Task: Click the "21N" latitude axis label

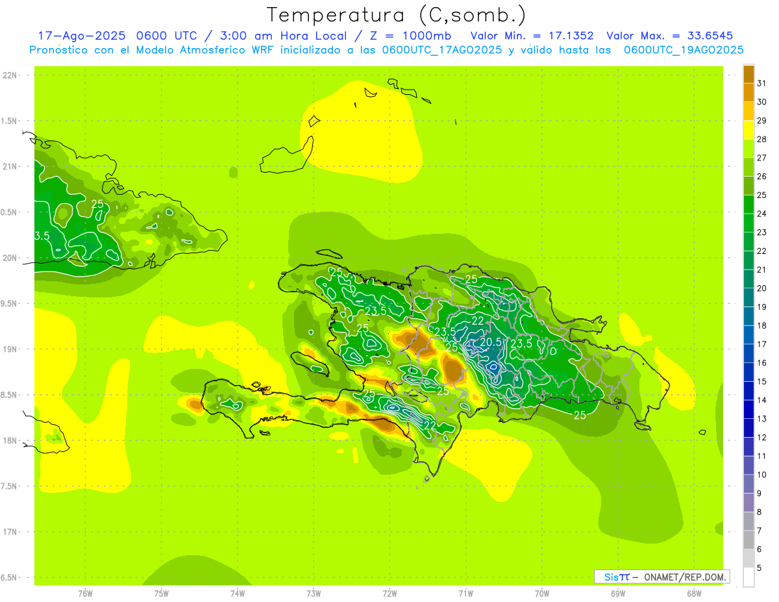Action: [x=10, y=167]
